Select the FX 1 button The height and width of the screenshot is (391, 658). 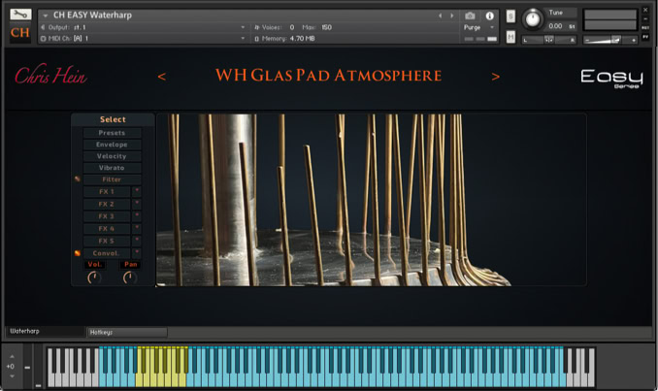(x=107, y=192)
